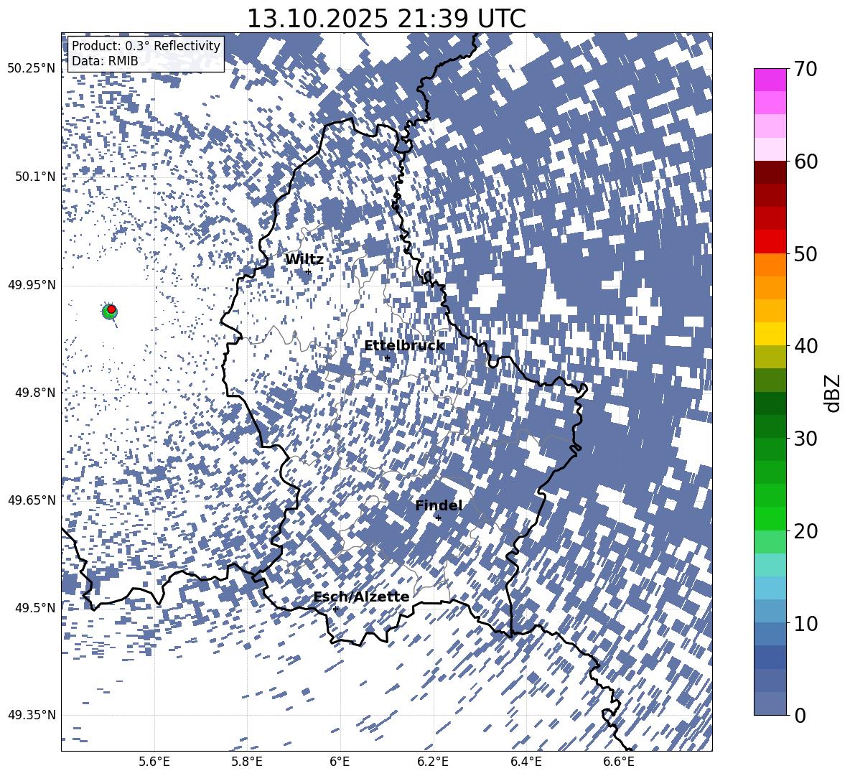The height and width of the screenshot is (776, 850).
Task: Click the star marker at Ettelbruck
Action: click(x=386, y=358)
